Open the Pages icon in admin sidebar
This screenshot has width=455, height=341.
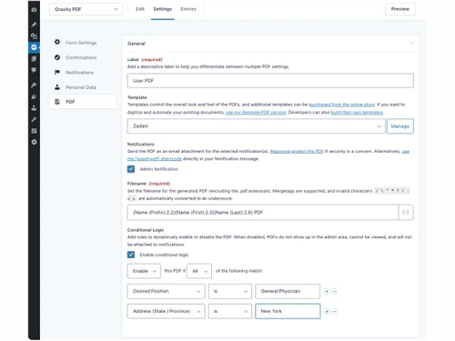pos(34,58)
